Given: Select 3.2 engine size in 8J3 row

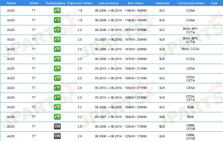Looking at the screenshot, I should [80, 107].
